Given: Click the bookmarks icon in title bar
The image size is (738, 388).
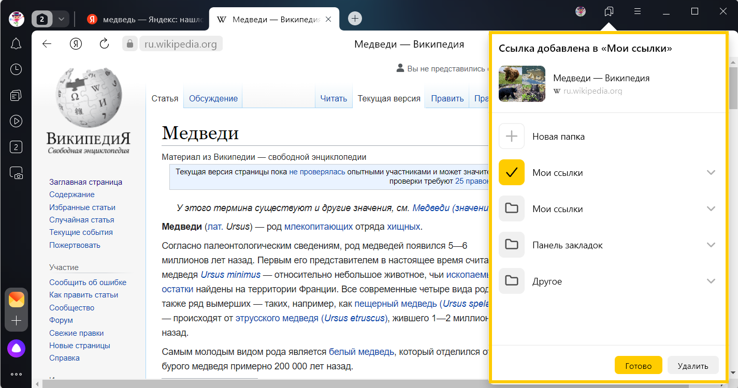Looking at the screenshot, I should (609, 11).
